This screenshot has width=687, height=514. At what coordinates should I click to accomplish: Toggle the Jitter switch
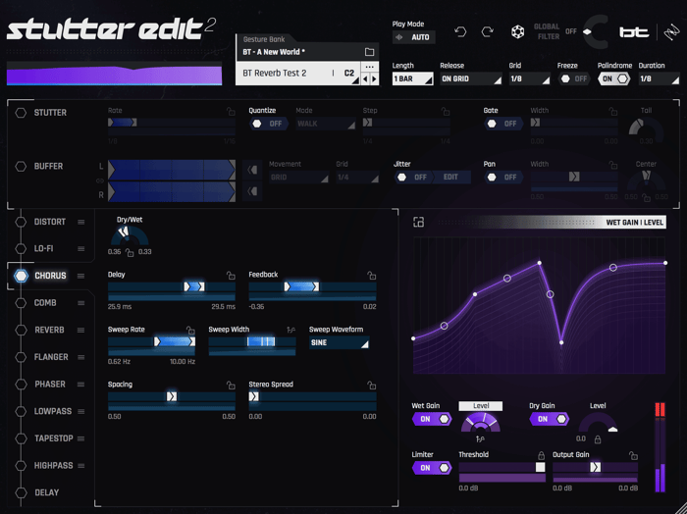pyautogui.click(x=413, y=178)
